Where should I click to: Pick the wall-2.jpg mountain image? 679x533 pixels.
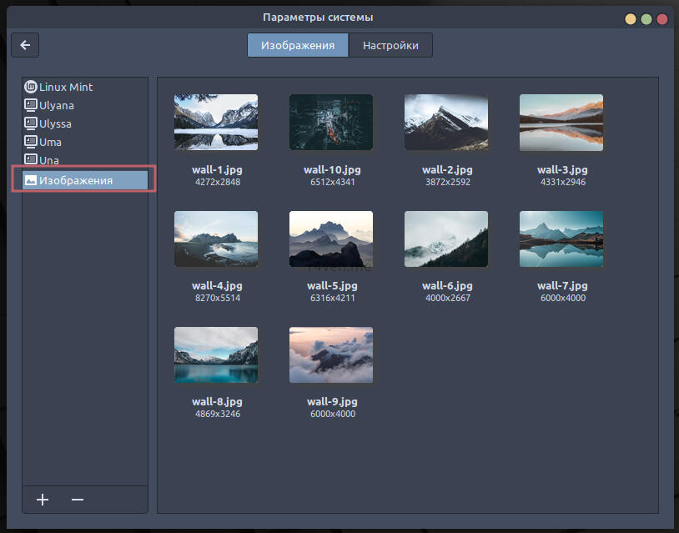tap(446, 122)
